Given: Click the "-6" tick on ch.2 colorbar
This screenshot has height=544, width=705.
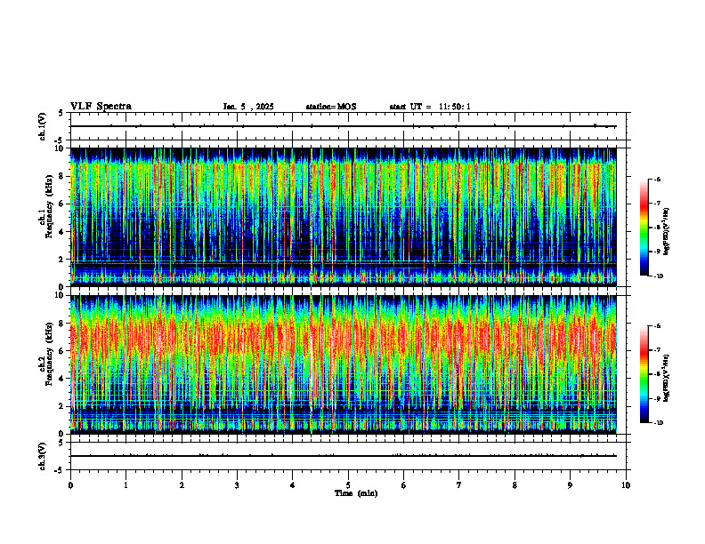Looking at the screenshot, I should (657, 326).
